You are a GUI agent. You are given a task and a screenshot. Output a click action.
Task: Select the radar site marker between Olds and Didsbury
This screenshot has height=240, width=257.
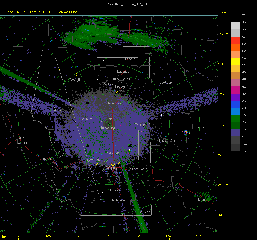click(109, 124)
